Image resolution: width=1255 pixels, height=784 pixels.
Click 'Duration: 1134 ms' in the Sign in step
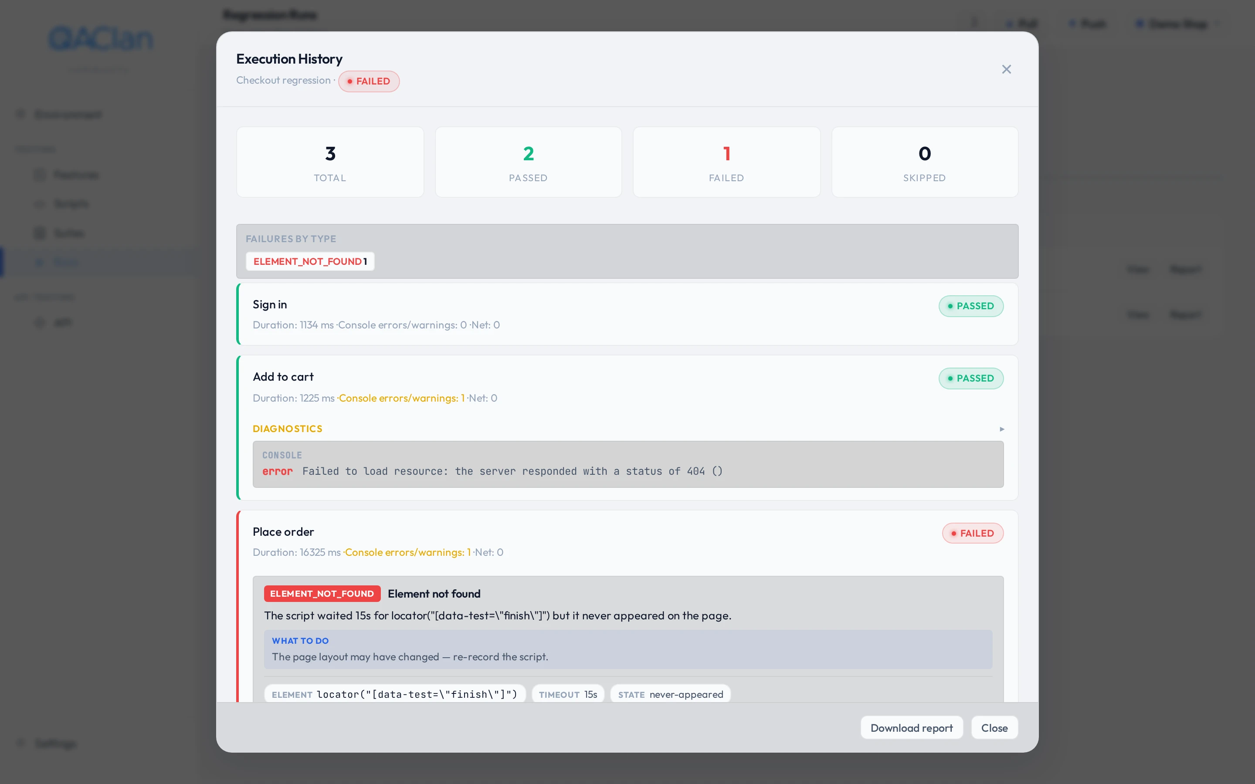pos(293,325)
